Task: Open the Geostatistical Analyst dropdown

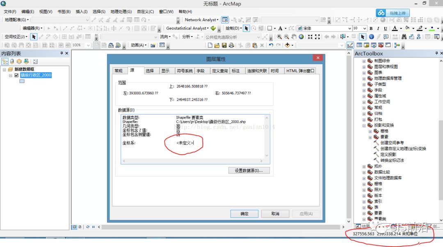Action: click(187, 28)
